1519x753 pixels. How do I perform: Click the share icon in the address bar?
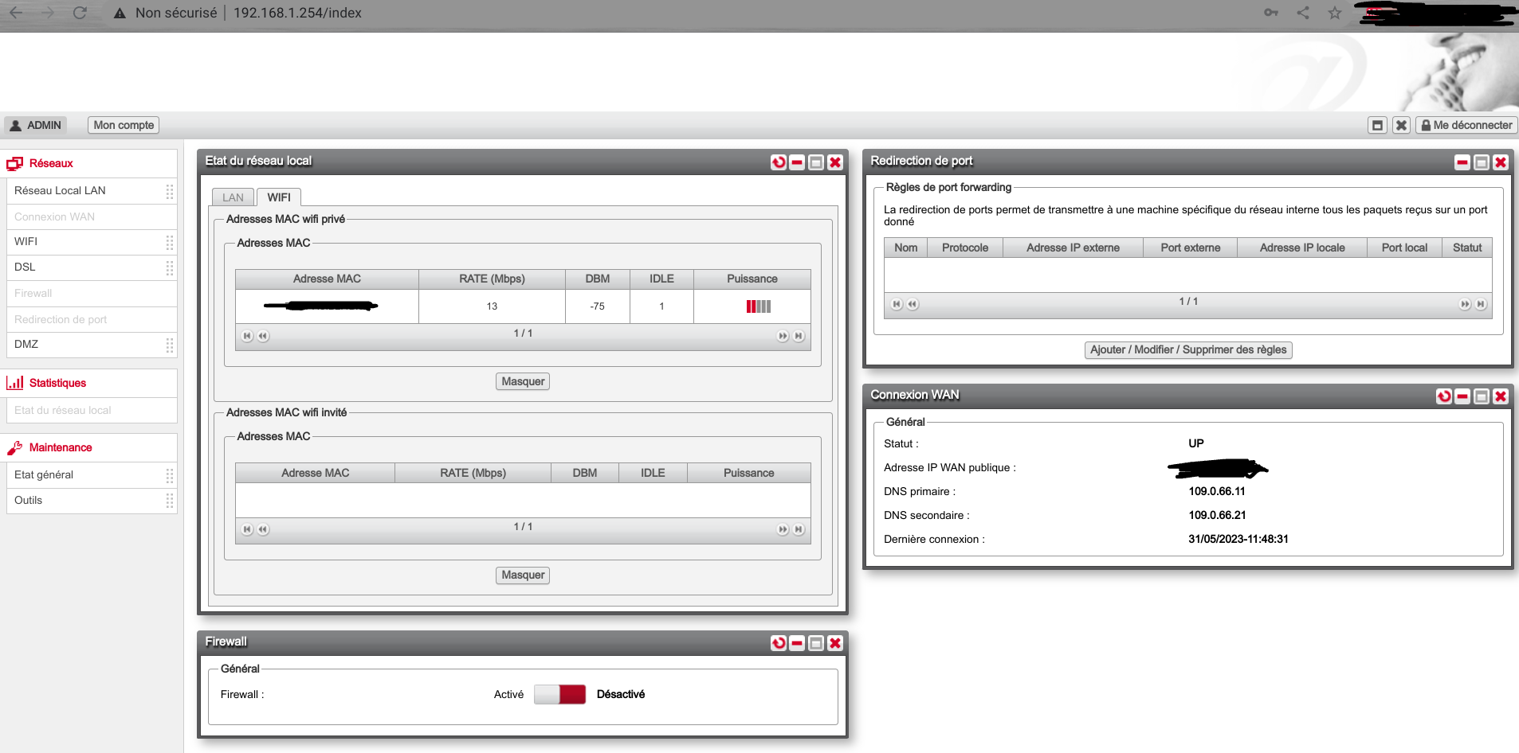(1304, 13)
